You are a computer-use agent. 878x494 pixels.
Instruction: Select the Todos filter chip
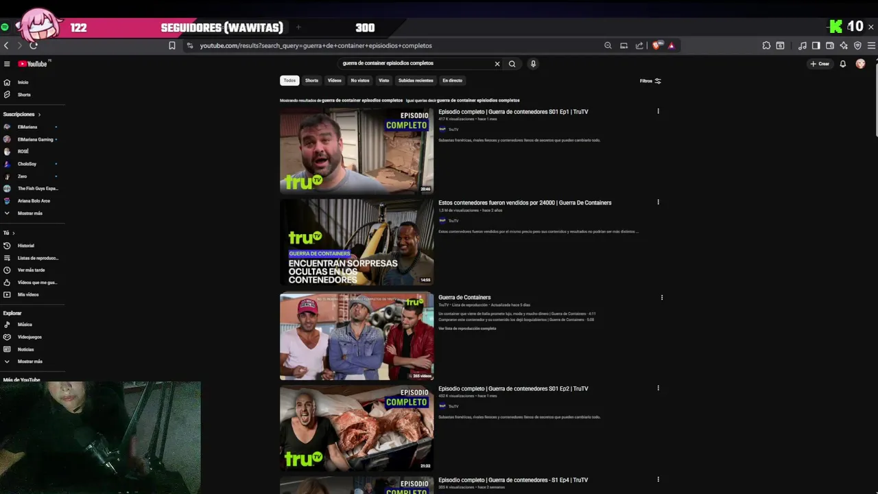click(x=289, y=80)
